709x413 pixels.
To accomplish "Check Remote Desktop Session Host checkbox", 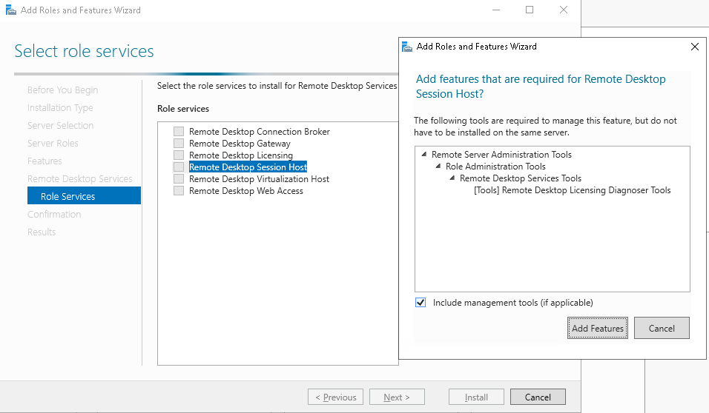I will pos(179,167).
